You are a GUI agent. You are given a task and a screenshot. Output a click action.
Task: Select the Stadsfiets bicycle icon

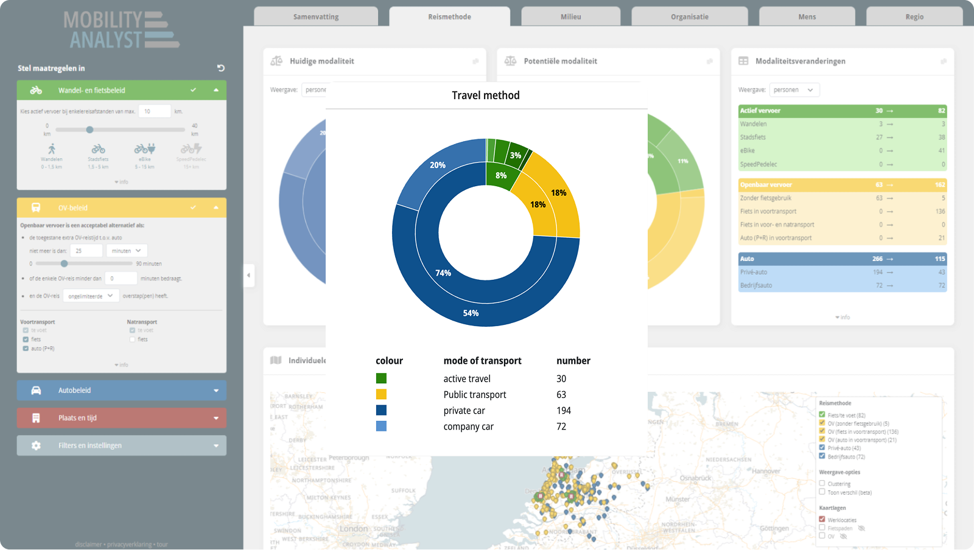pos(98,149)
